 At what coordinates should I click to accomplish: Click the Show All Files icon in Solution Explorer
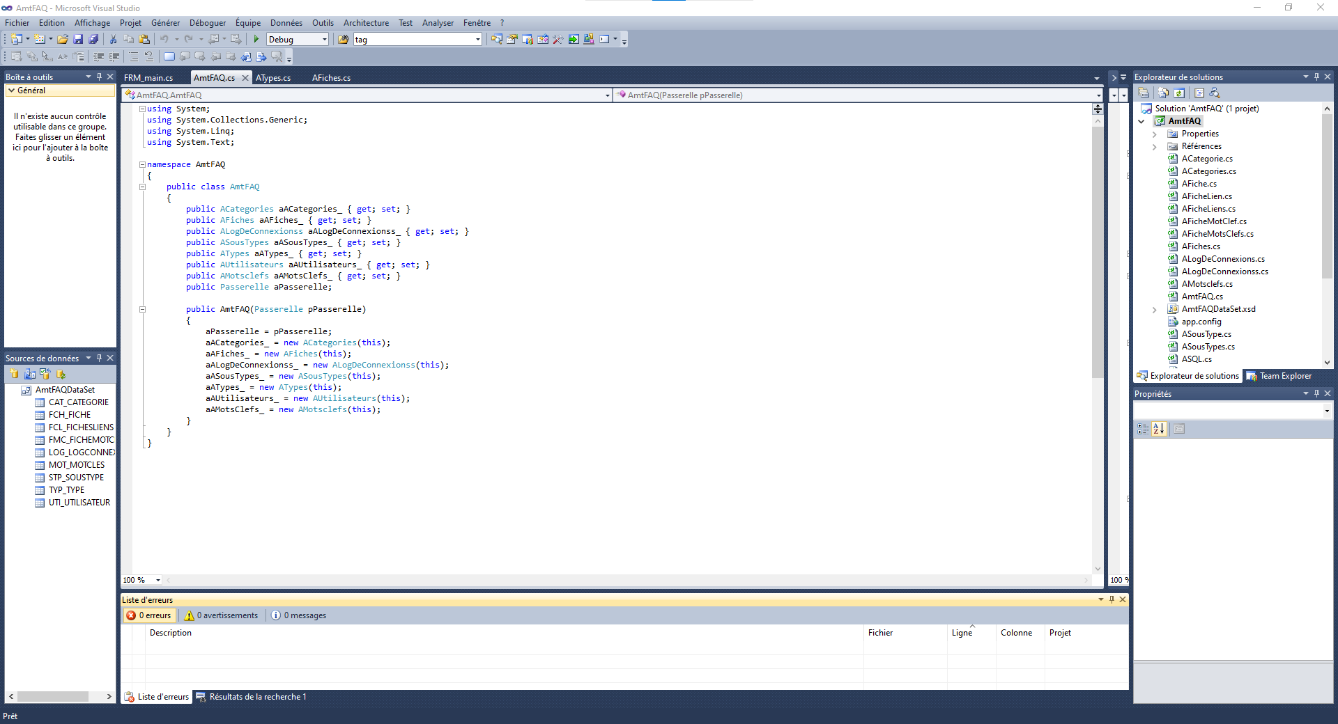click(1162, 93)
